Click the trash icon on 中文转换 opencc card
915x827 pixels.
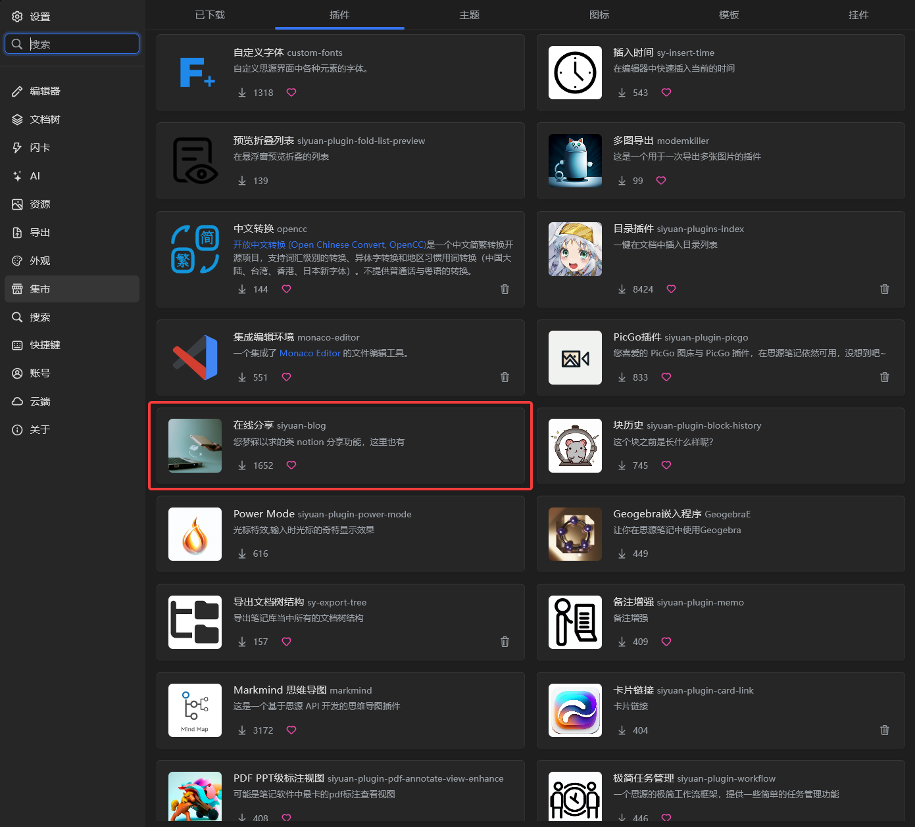pyautogui.click(x=505, y=289)
